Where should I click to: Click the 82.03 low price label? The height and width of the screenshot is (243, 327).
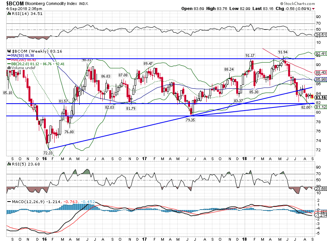tap(110, 107)
